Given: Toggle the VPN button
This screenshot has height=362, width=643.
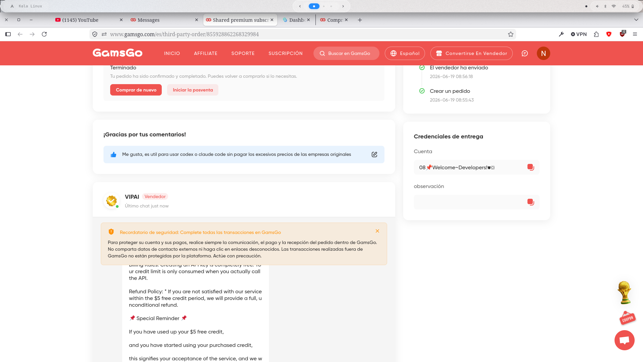Looking at the screenshot, I should 579,34.
